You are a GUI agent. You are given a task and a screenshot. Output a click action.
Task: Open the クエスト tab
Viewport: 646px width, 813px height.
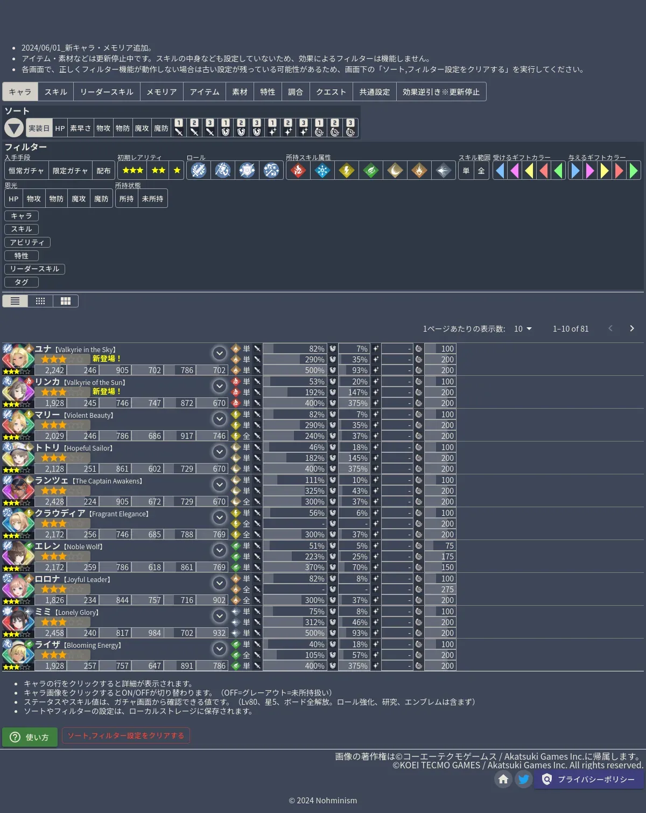point(331,92)
